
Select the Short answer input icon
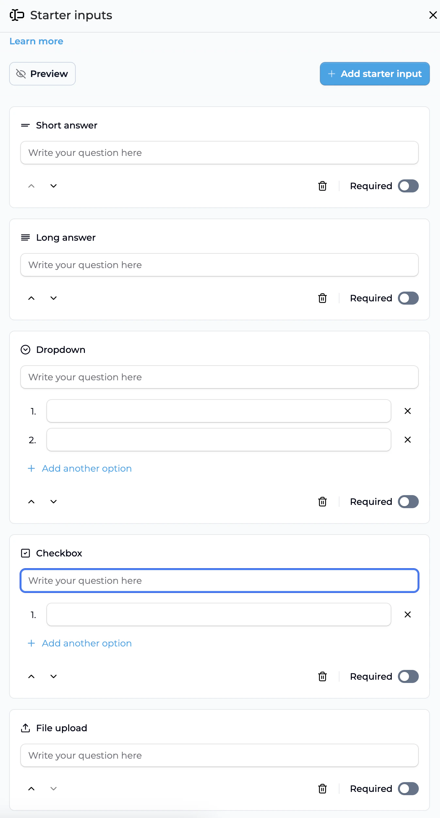(x=25, y=125)
